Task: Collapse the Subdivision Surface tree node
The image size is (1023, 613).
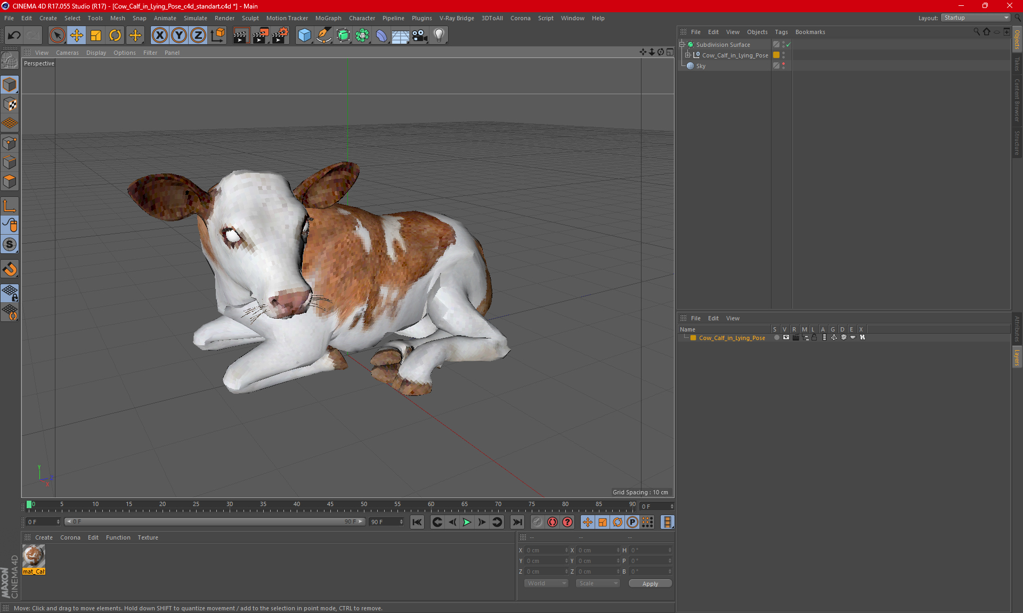Action: pos(682,45)
